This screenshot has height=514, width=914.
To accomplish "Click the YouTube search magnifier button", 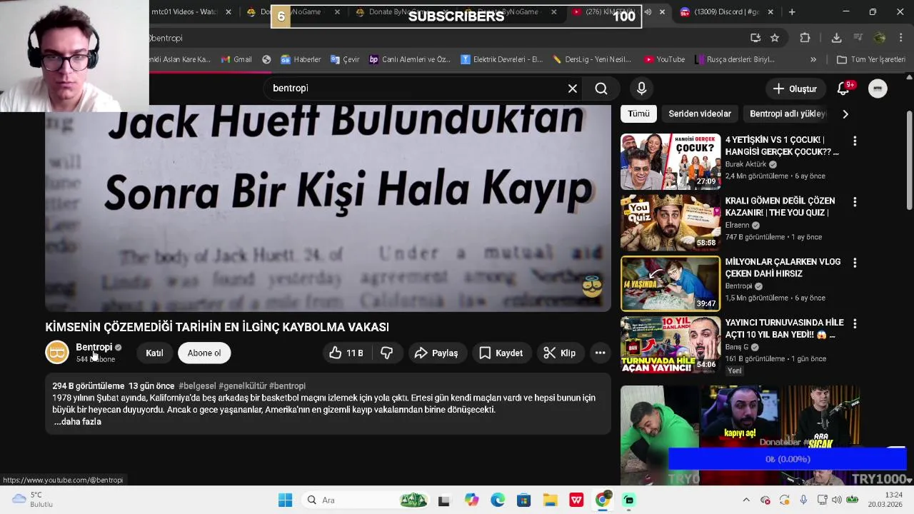I will (x=601, y=89).
